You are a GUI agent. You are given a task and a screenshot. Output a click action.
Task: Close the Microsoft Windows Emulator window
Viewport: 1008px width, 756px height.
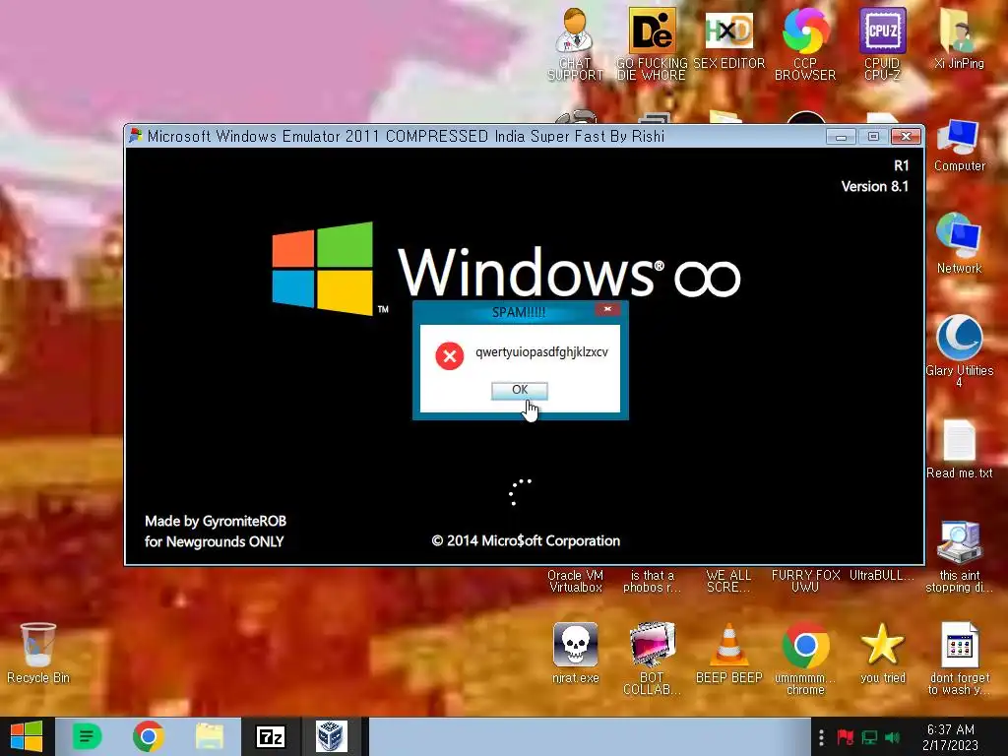[906, 137]
